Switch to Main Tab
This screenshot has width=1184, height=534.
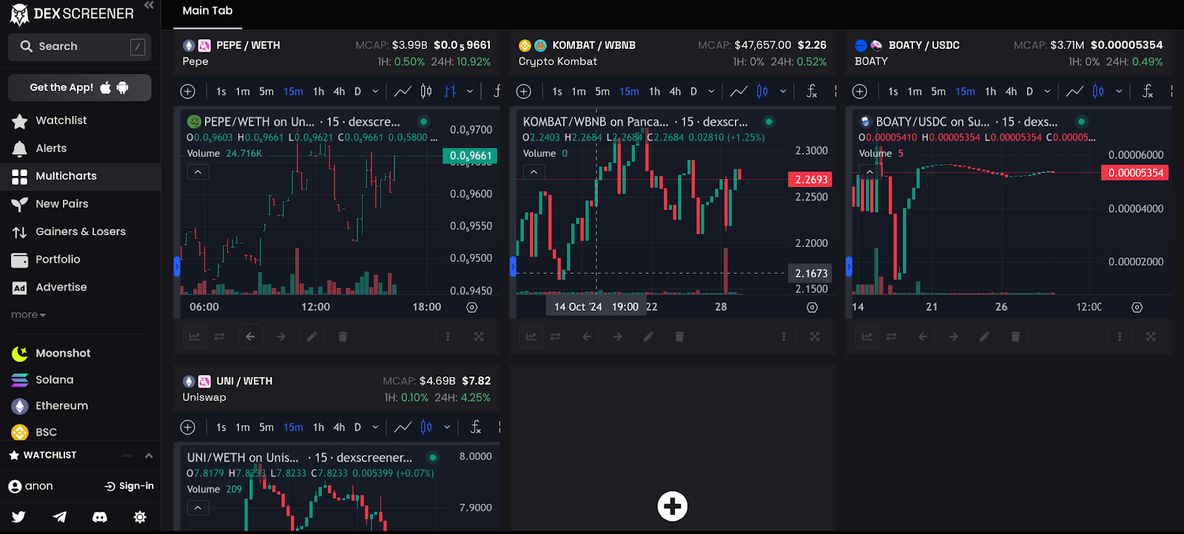tap(207, 11)
